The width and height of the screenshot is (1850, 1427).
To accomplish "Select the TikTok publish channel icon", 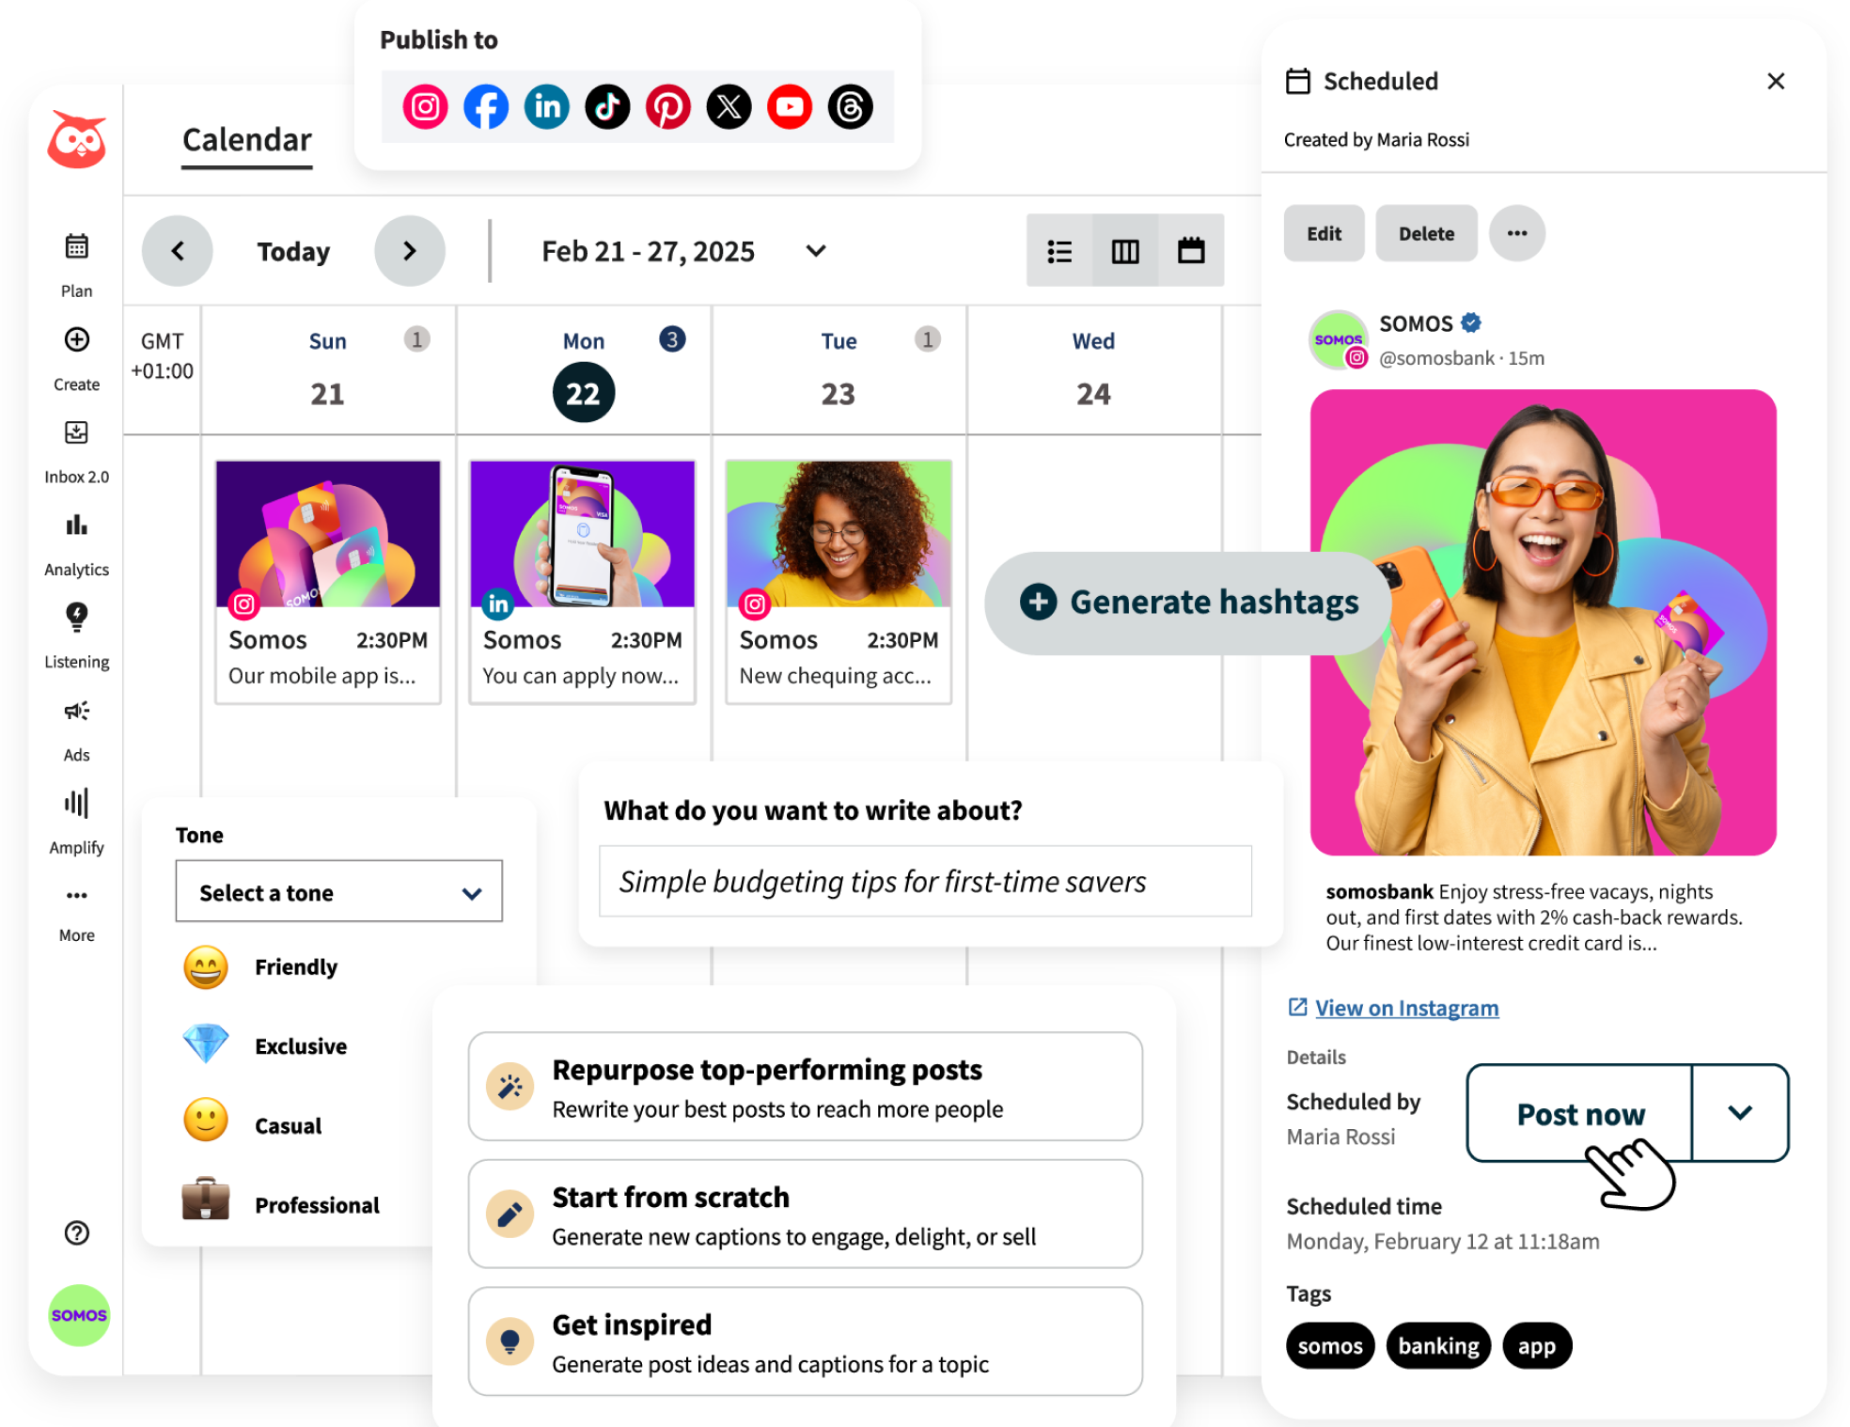I will (x=607, y=106).
